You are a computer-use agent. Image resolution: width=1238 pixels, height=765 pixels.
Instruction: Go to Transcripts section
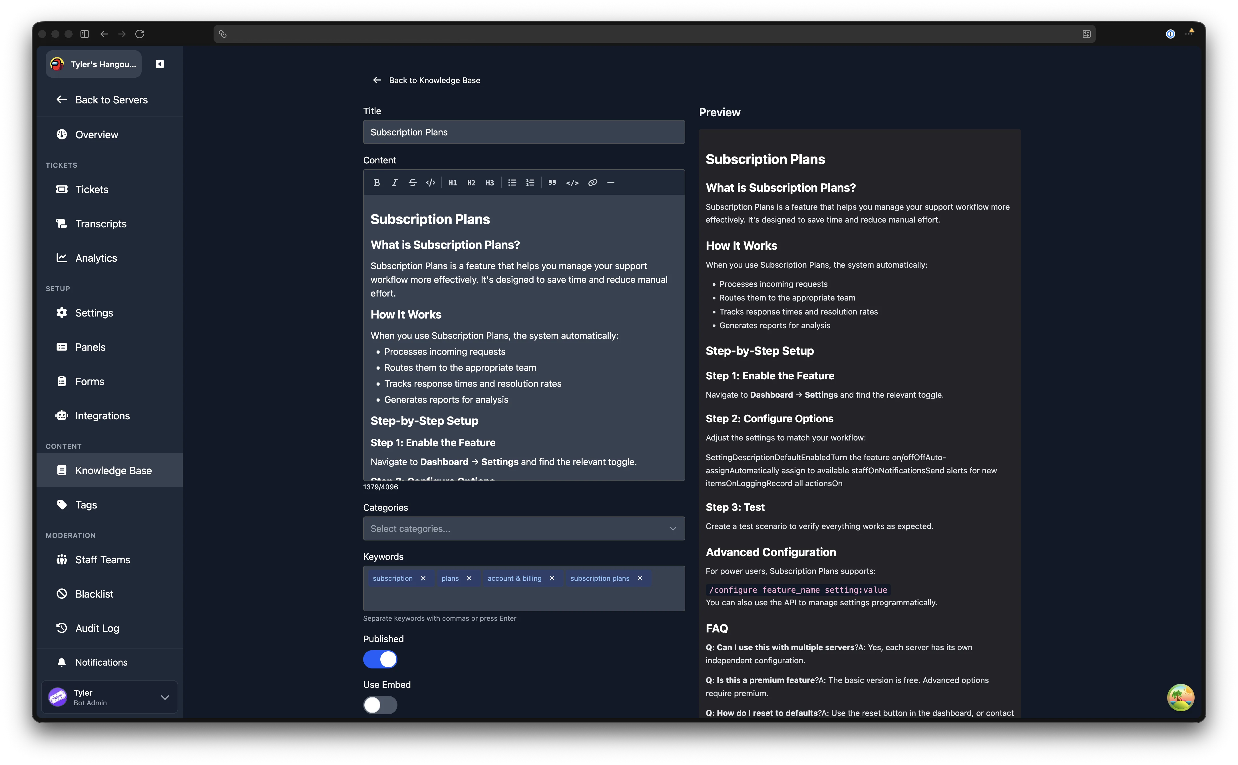pos(110,224)
